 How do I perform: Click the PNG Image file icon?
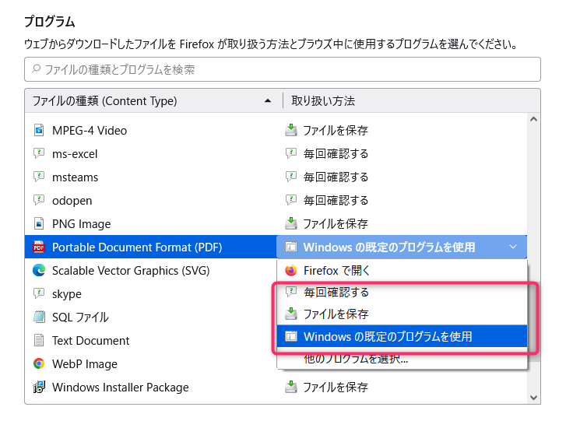pos(39,224)
